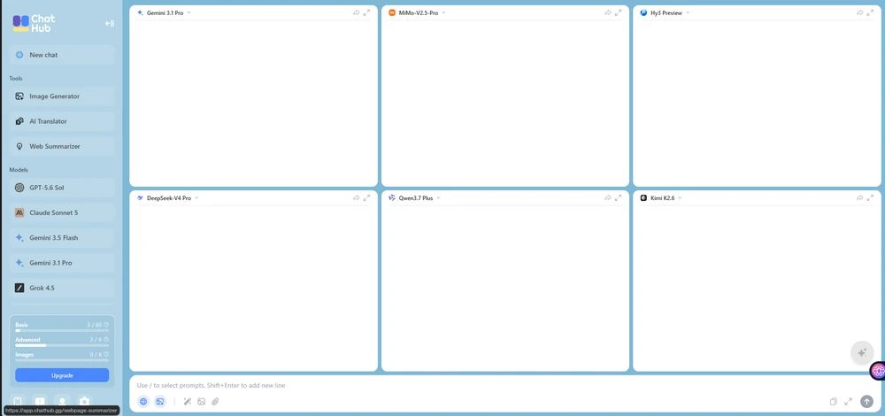Viewport: 885px width, 416px height.
Task: Attach a file with the paperclip icon
Action: point(215,402)
